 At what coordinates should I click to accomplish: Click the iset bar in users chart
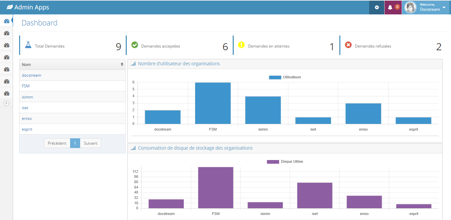coord(313,121)
